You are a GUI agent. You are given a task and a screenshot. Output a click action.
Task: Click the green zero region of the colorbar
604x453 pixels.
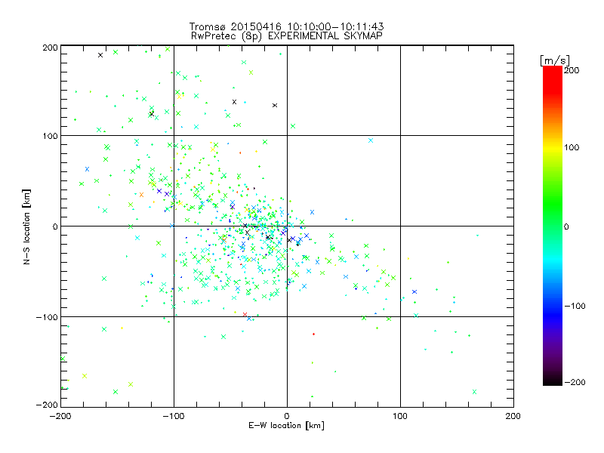[x=553, y=226]
